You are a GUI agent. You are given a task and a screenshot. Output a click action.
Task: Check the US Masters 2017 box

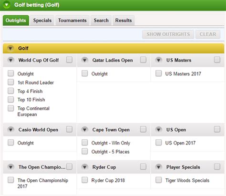click(159, 73)
